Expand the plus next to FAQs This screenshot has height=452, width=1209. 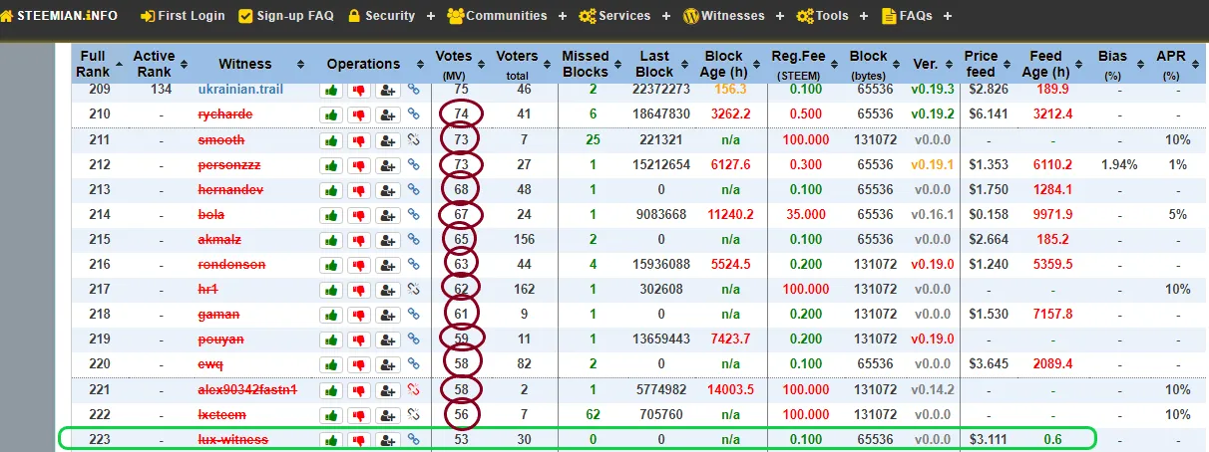pos(947,16)
